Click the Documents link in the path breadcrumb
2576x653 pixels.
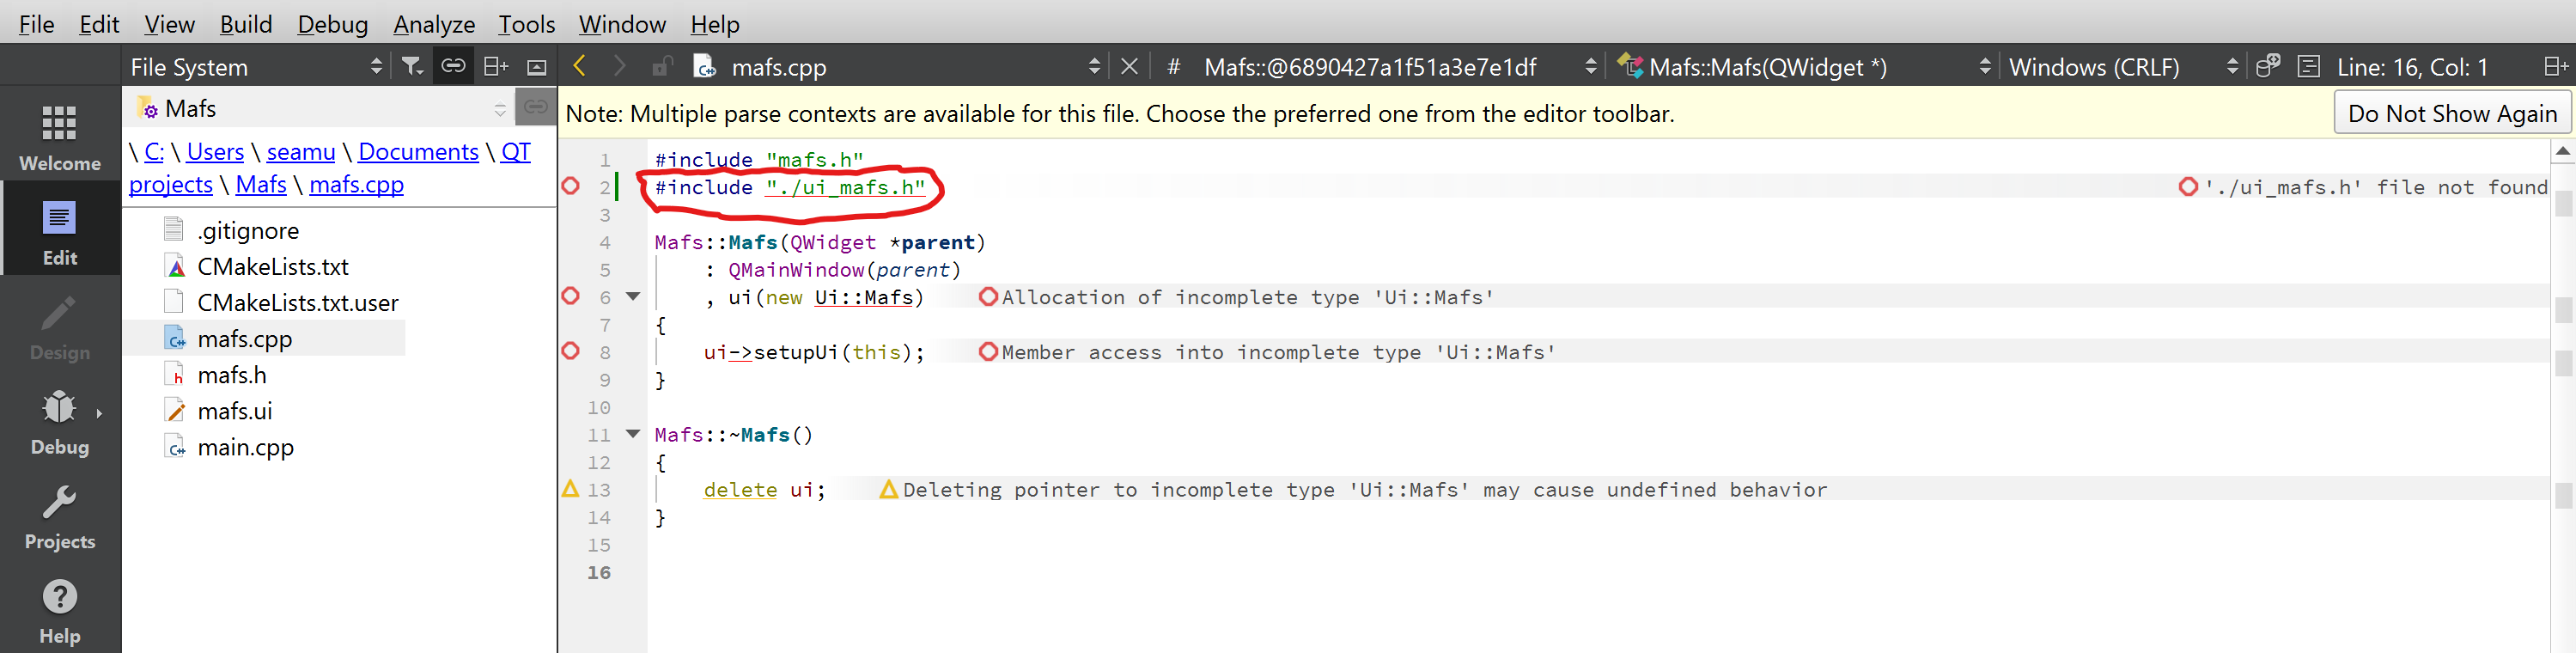418,152
